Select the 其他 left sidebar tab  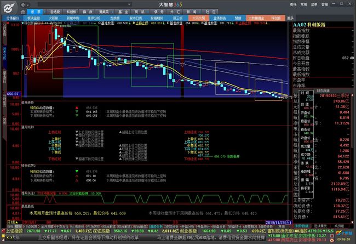pos(4,121)
